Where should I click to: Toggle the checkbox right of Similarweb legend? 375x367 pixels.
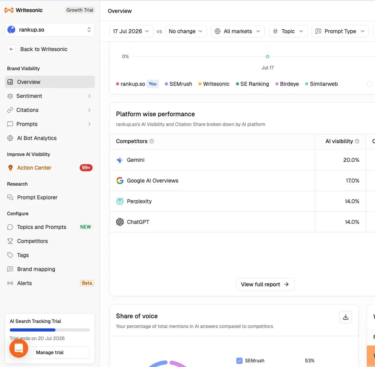tap(370, 84)
